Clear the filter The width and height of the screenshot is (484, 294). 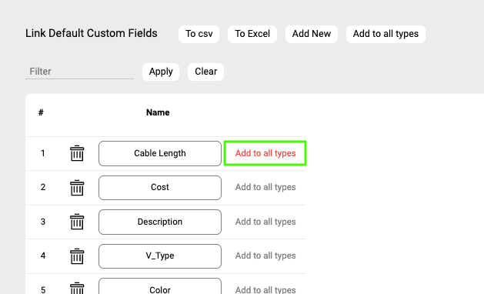tap(205, 72)
